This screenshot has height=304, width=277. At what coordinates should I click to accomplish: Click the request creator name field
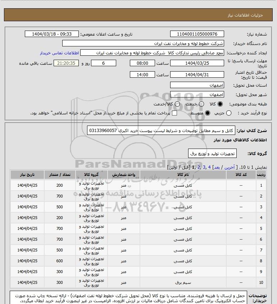coord(152,53)
